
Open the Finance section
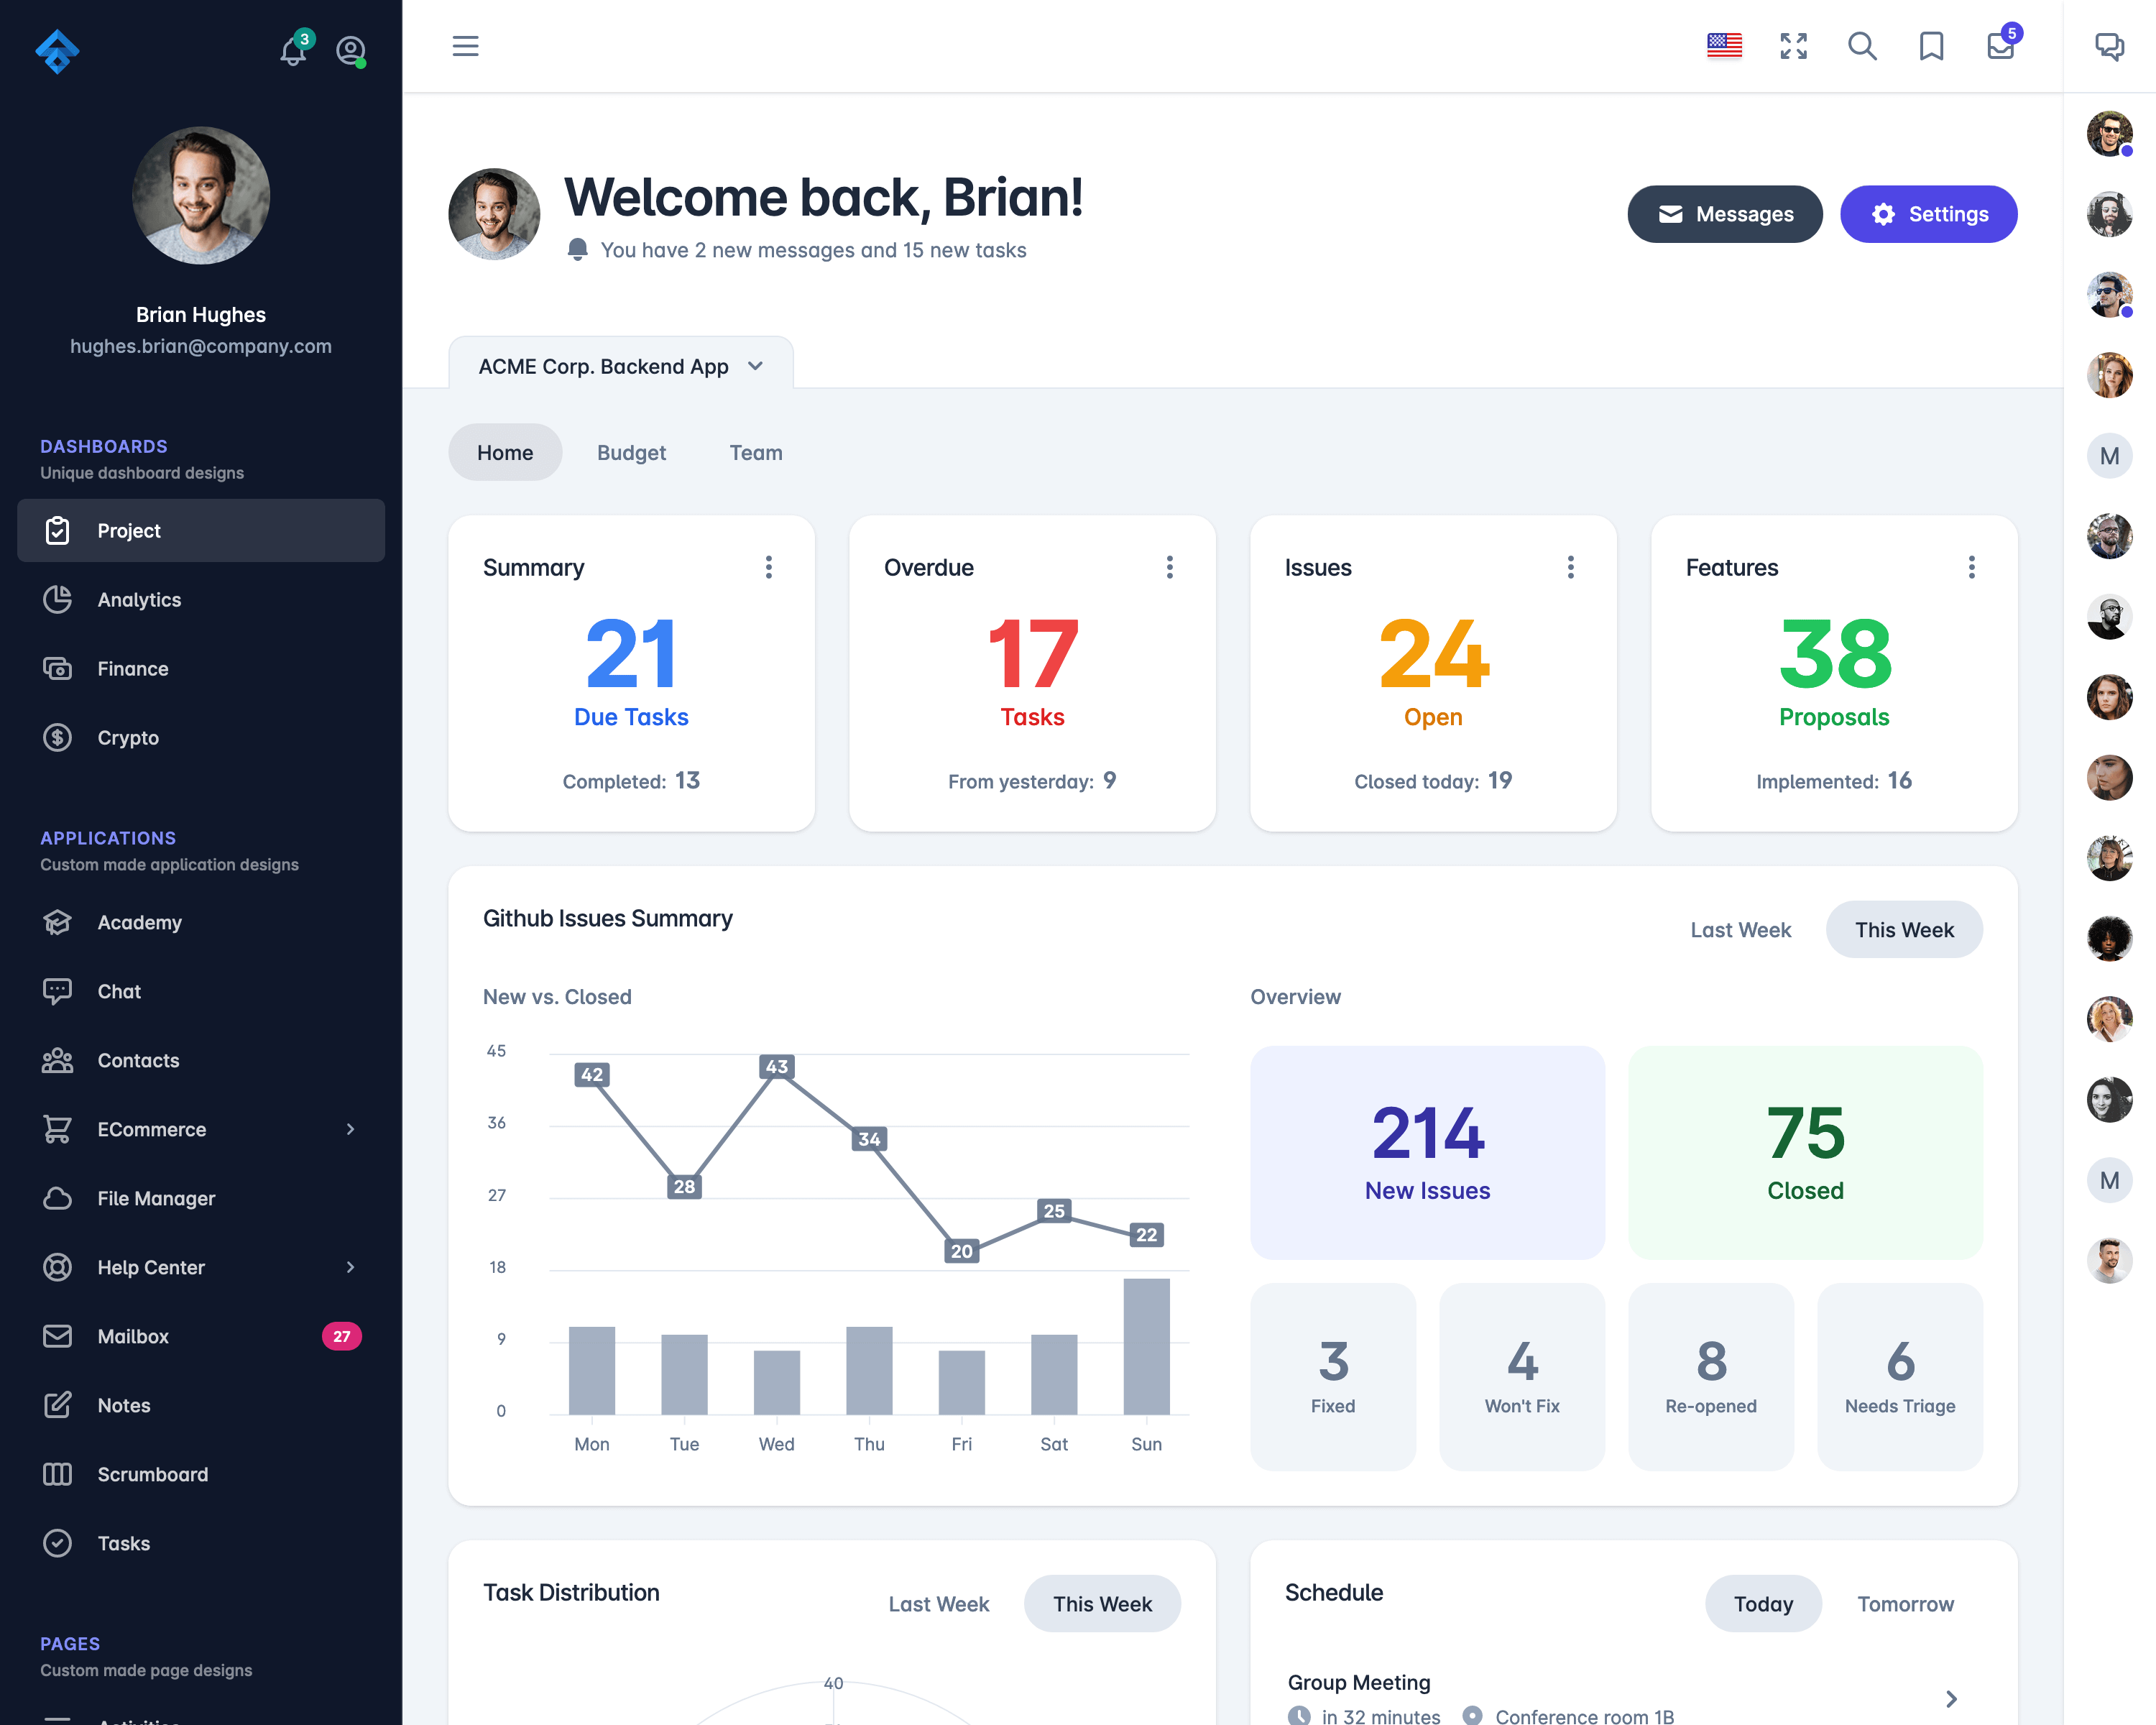[132, 669]
